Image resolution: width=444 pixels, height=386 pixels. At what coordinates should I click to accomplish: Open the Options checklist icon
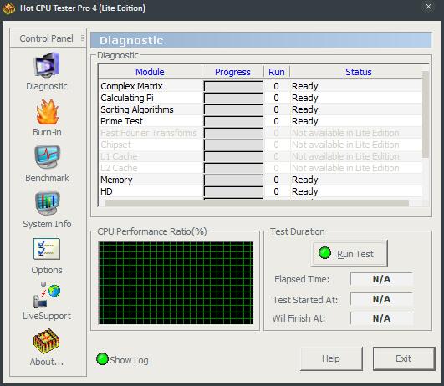47,249
